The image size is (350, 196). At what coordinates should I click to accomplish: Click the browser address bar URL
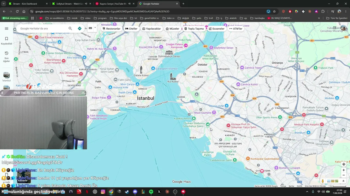pos(102,11)
